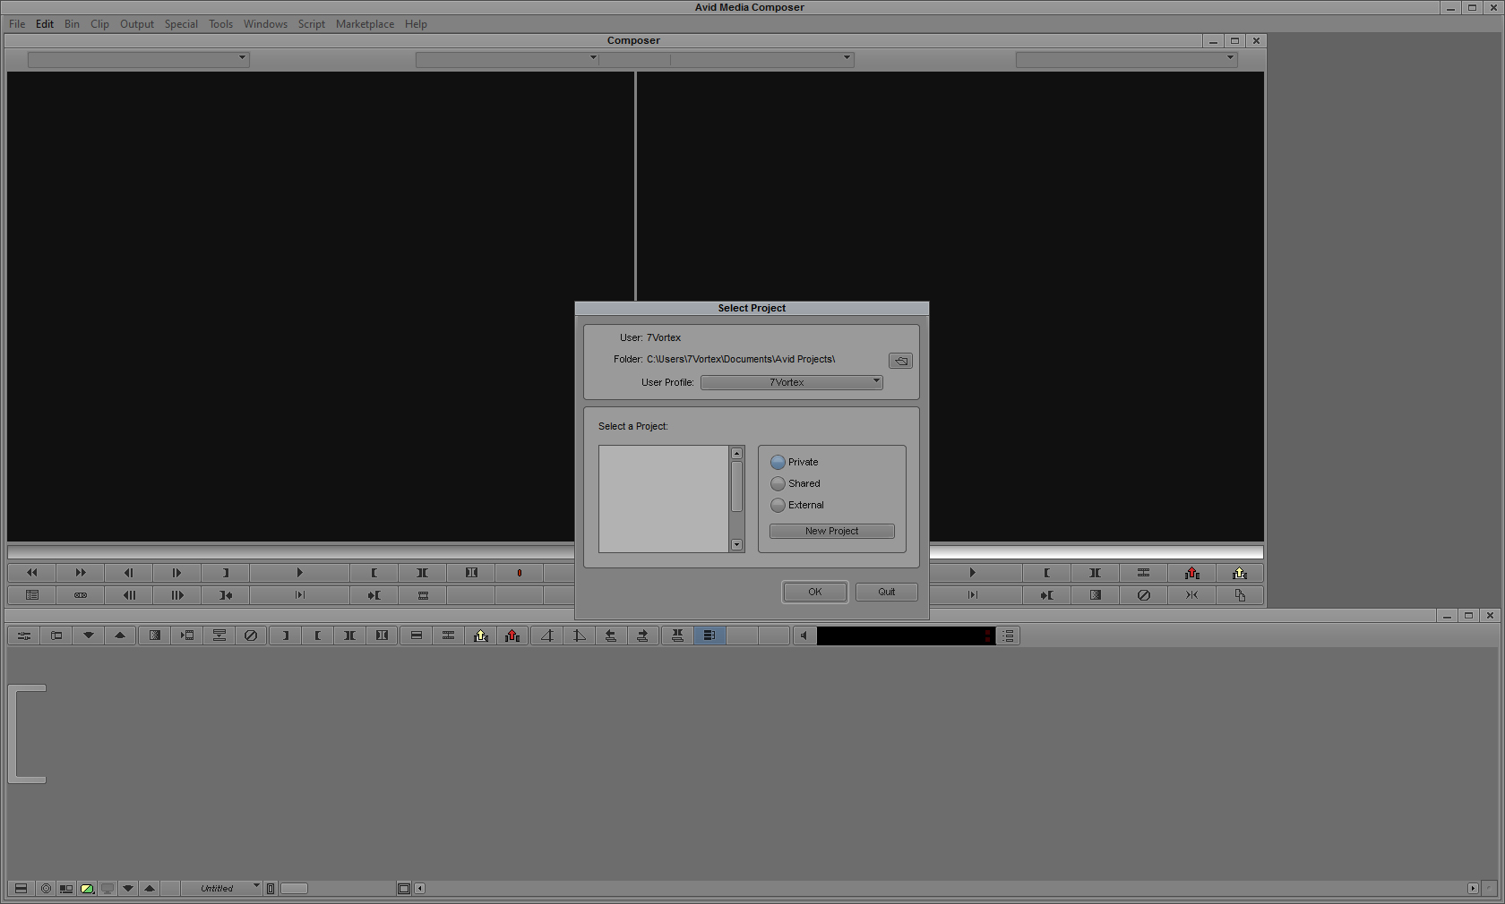Screen dimensions: 1505x904
Task: Click Splice-In yellow arrow in timeline toolbar
Action: tap(481, 635)
